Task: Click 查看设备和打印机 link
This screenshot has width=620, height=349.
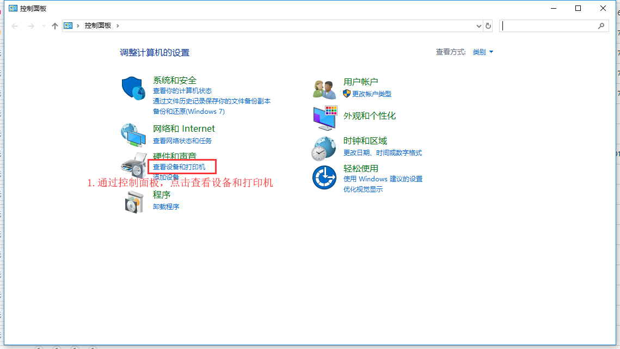Action: click(179, 167)
